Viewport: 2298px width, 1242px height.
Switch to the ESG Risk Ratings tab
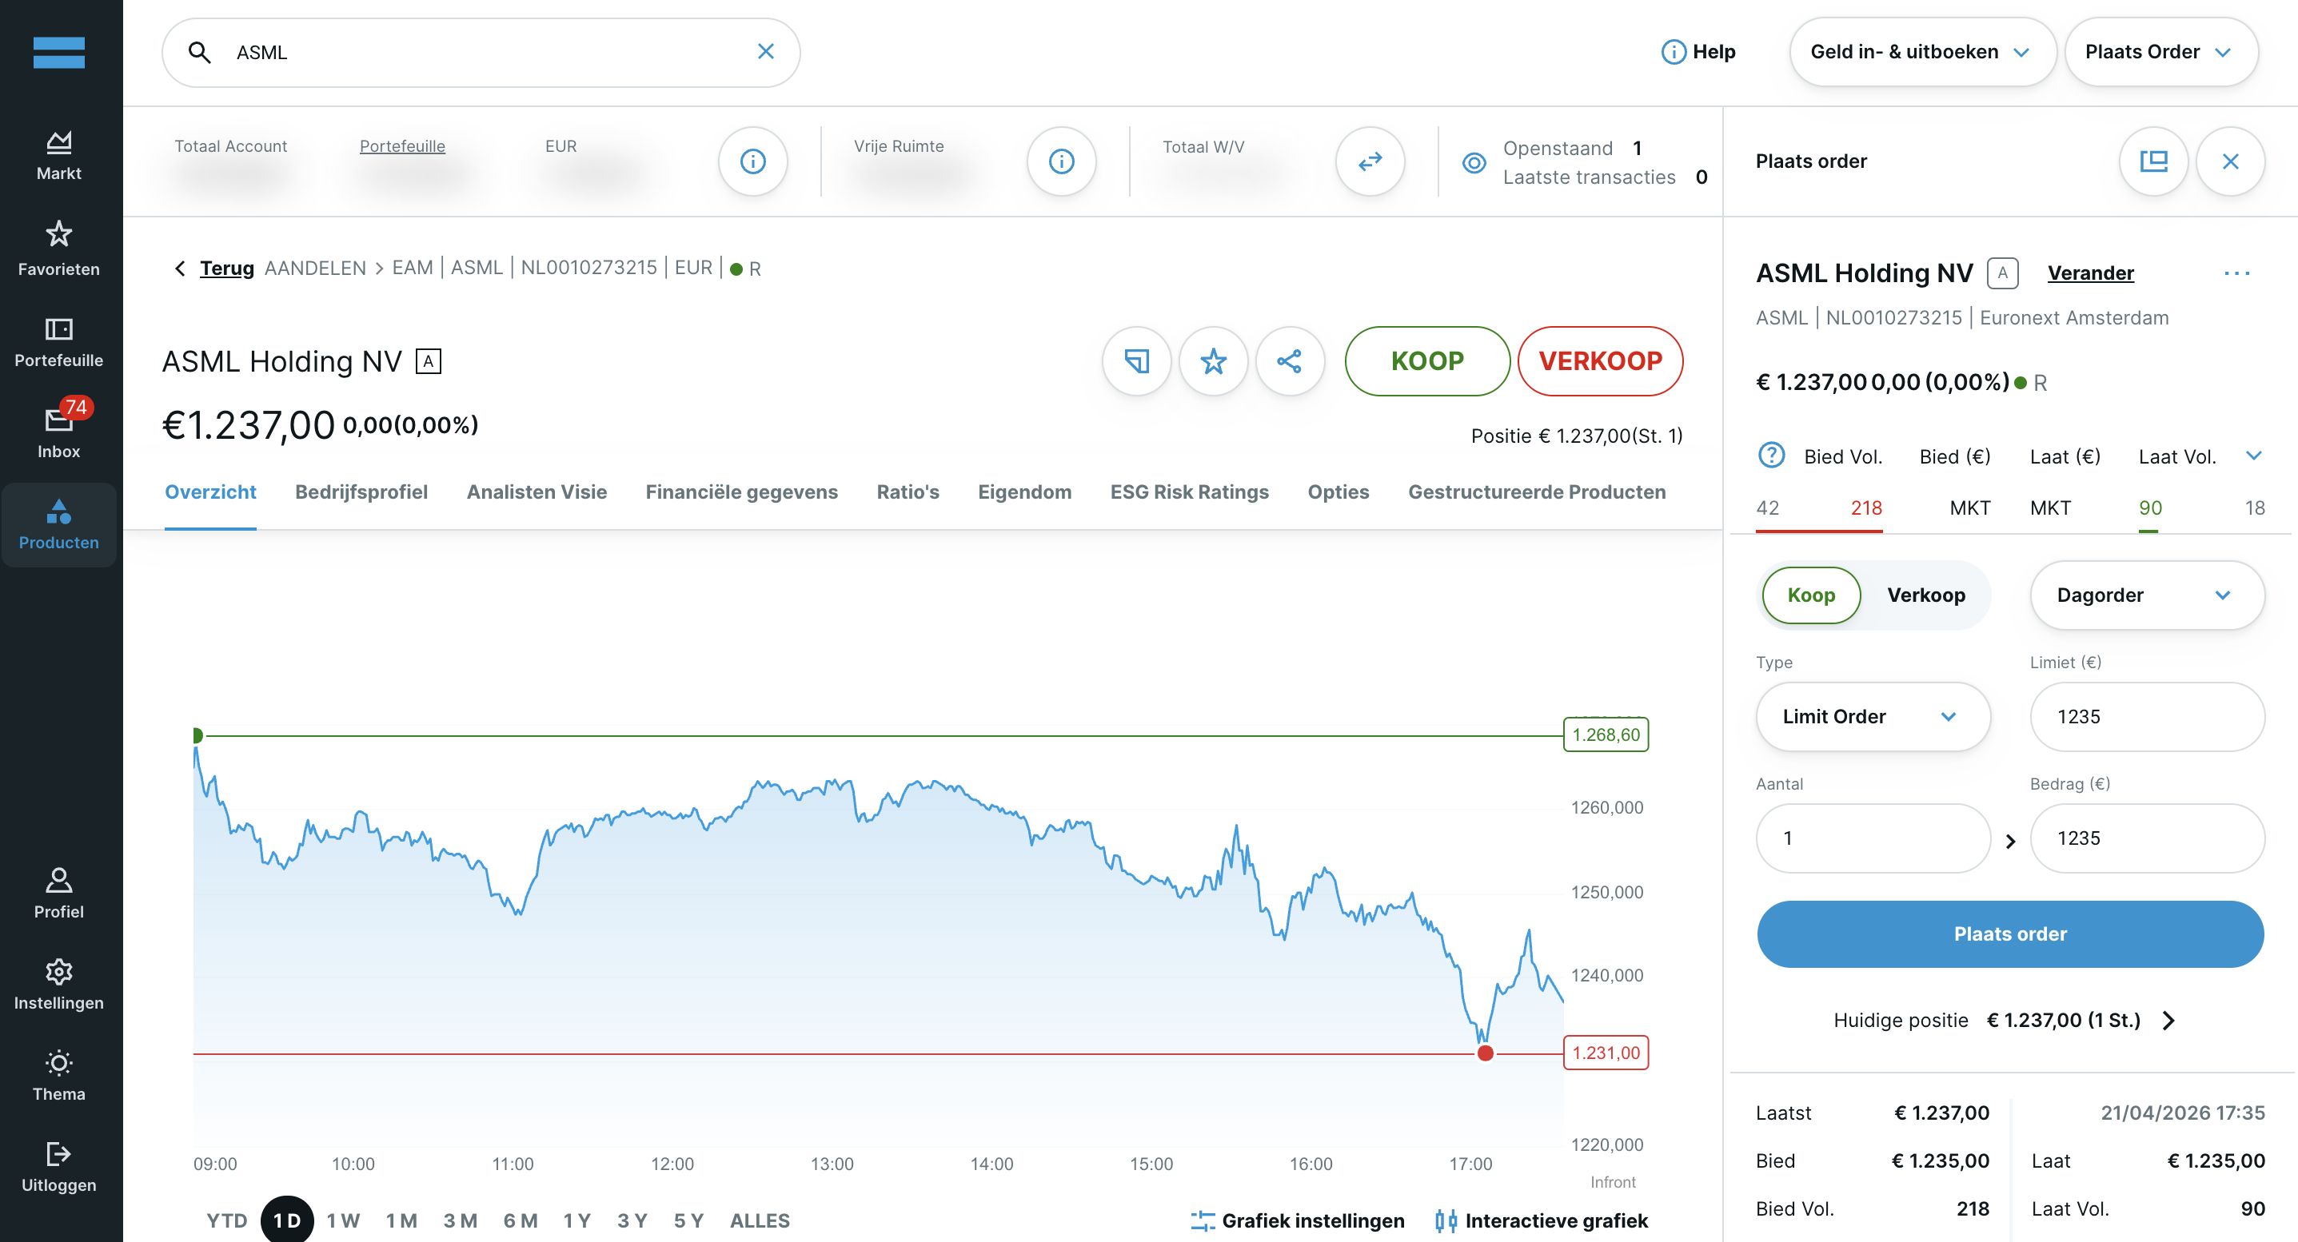1189,492
